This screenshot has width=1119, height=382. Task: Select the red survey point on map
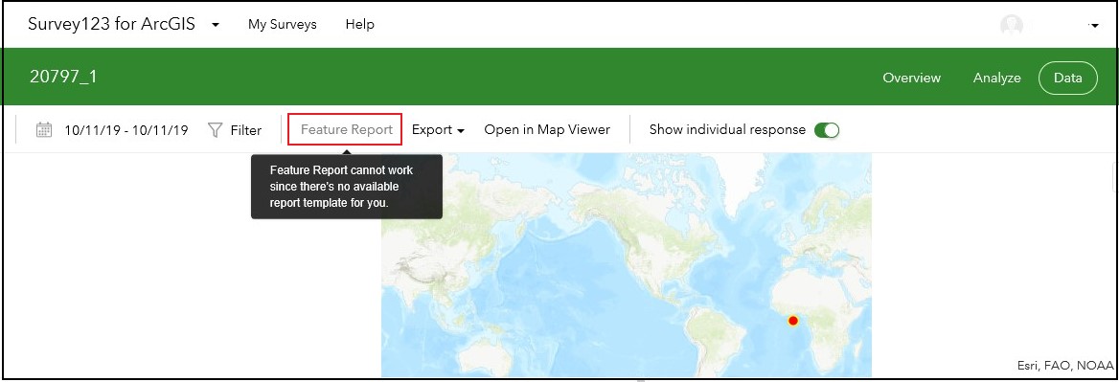pyautogui.click(x=792, y=321)
